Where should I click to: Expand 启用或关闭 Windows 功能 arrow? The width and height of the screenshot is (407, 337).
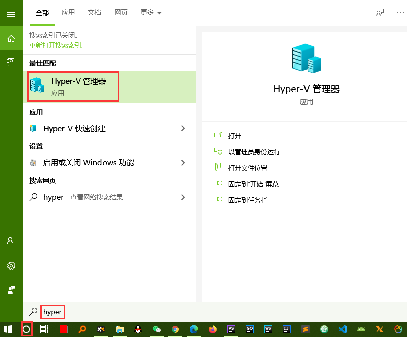(183, 163)
